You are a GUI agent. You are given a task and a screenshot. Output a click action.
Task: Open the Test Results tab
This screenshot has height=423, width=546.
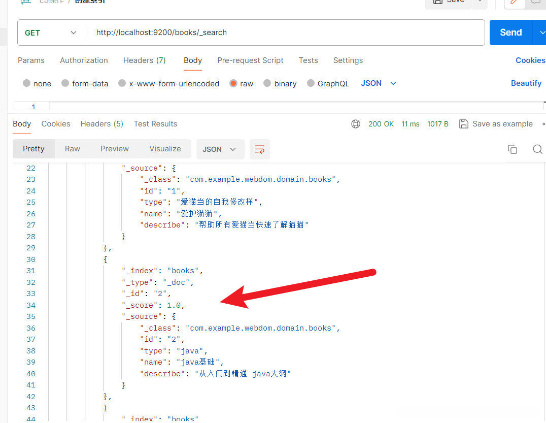(155, 124)
